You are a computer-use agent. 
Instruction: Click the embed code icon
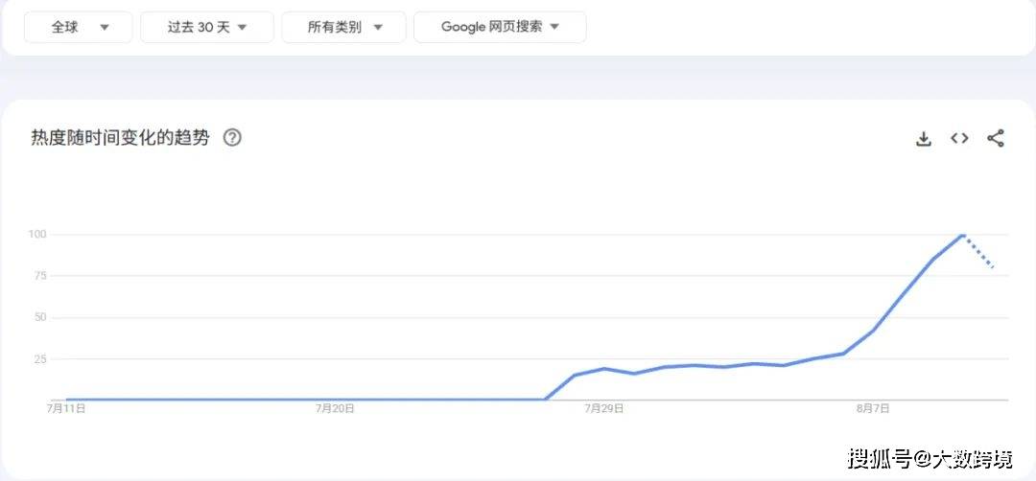click(x=959, y=139)
